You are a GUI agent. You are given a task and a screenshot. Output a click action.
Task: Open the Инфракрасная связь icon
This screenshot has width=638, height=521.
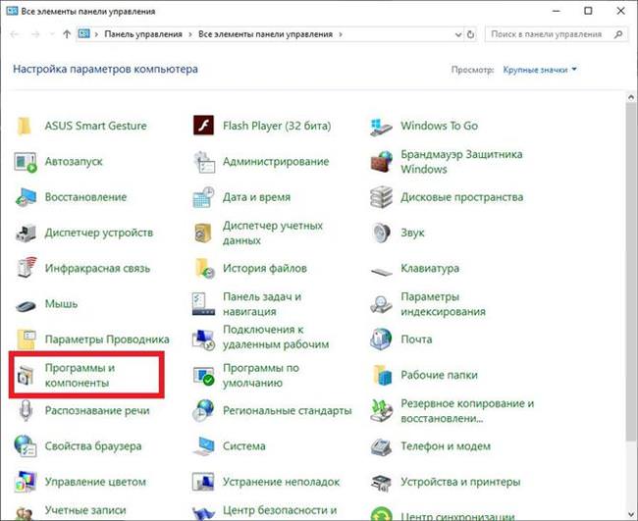[x=27, y=268]
